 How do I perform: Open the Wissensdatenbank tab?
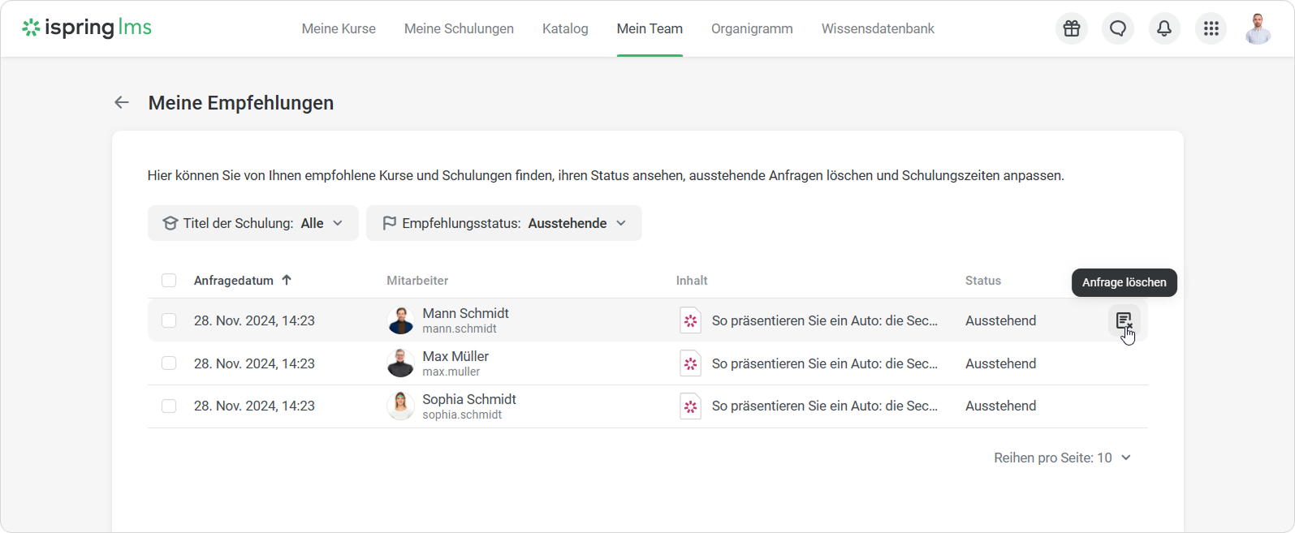coord(878,28)
